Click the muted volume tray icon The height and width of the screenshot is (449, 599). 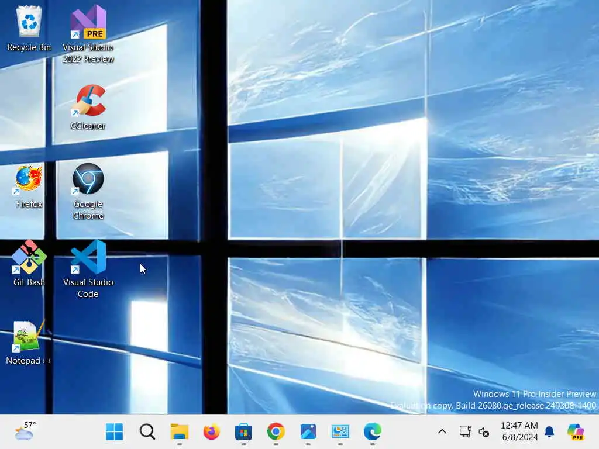(484, 432)
